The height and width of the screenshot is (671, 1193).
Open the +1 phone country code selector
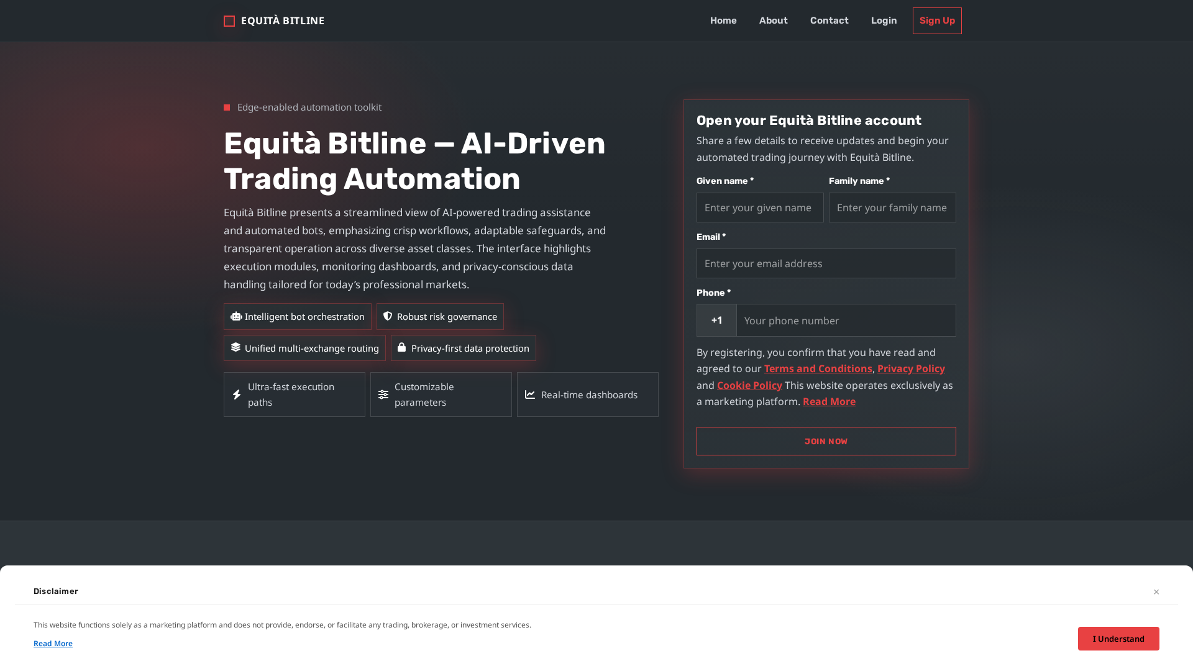click(x=716, y=320)
